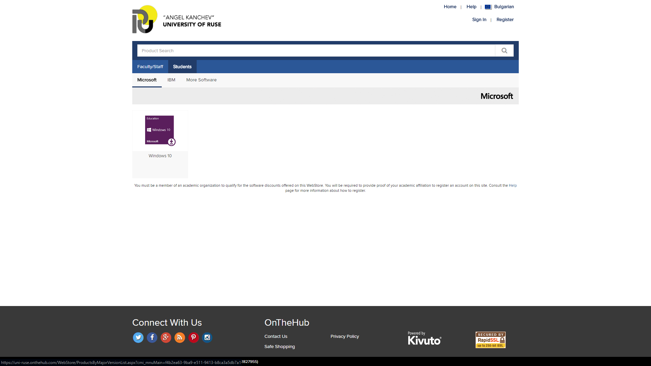Click the Kivuto powered-by logo
This screenshot has height=366, width=651.
tap(425, 338)
